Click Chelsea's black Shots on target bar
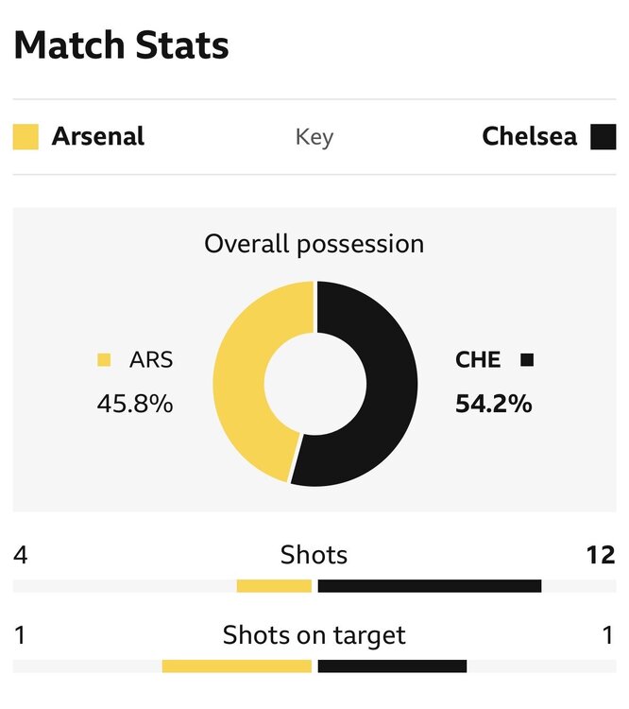 [x=392, y=666]
